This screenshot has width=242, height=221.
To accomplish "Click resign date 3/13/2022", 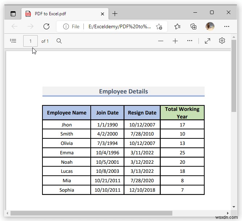I will (x=142, y=171).
